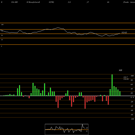
Task: Click the MR axis label -60
Action: point(132,110)
